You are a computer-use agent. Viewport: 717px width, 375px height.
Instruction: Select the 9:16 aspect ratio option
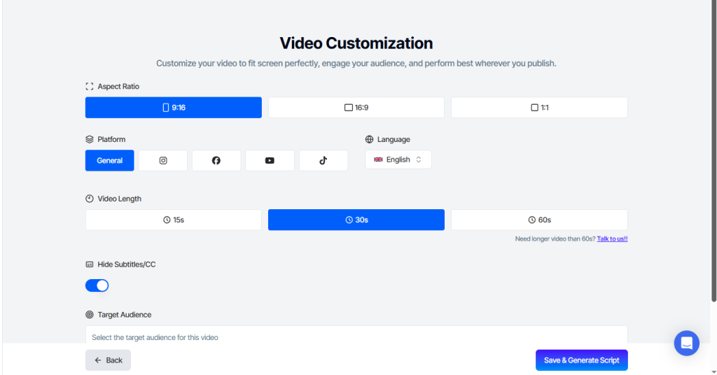[x=174, y=108]
